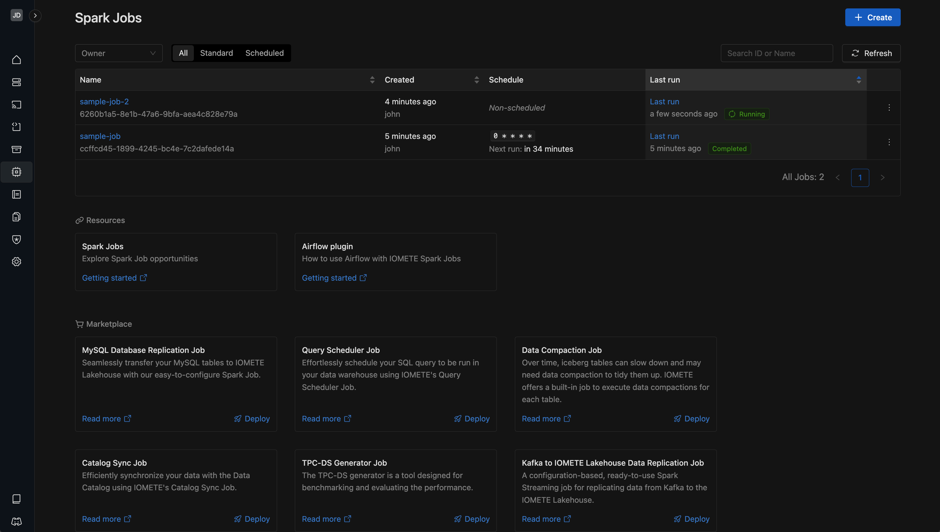Viewport: 940px width, 532px height.
Task: Open the book documentation icon in sidebar
Action: (17, 499)
